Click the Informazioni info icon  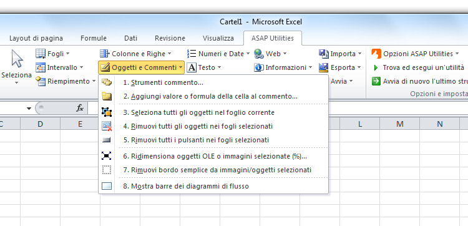click(259, 67)
